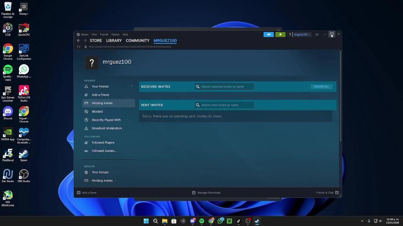Select Add a Friend in sidebar
Image resolution: width=403 pixels, height=226 pixels.
coord(109,95)
